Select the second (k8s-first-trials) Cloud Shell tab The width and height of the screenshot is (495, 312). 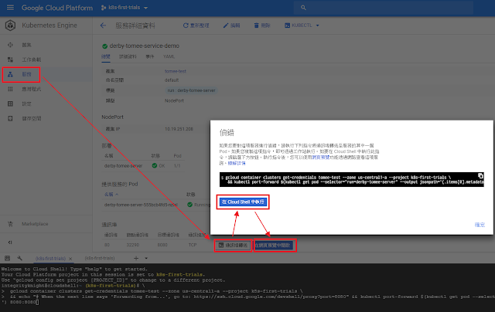100,258
